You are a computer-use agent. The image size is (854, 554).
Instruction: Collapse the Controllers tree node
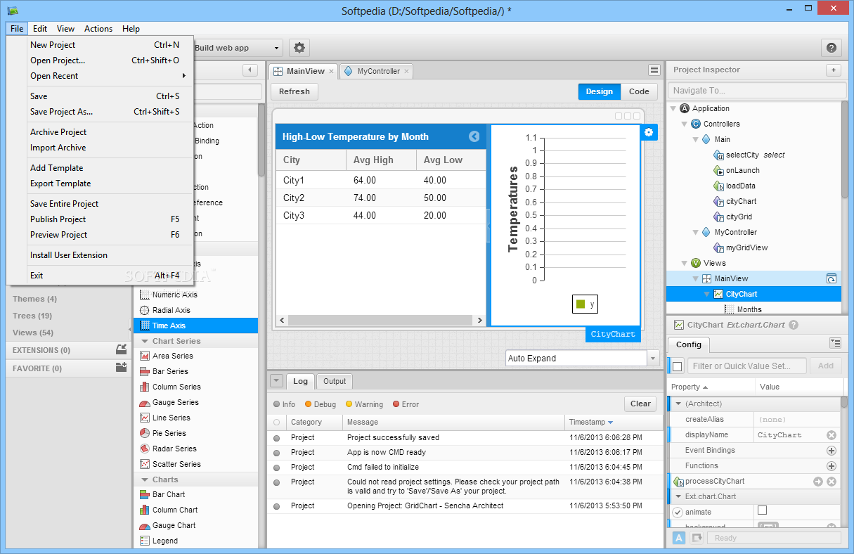click(685, 124)
